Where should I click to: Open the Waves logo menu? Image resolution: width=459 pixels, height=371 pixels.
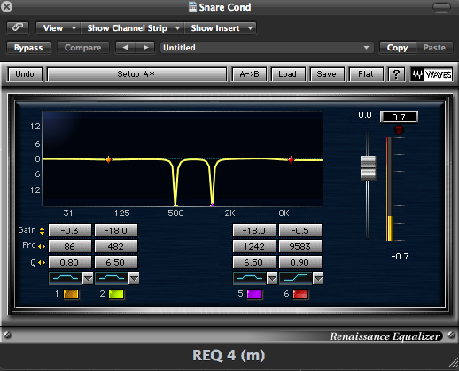click(x=432, y=74)
